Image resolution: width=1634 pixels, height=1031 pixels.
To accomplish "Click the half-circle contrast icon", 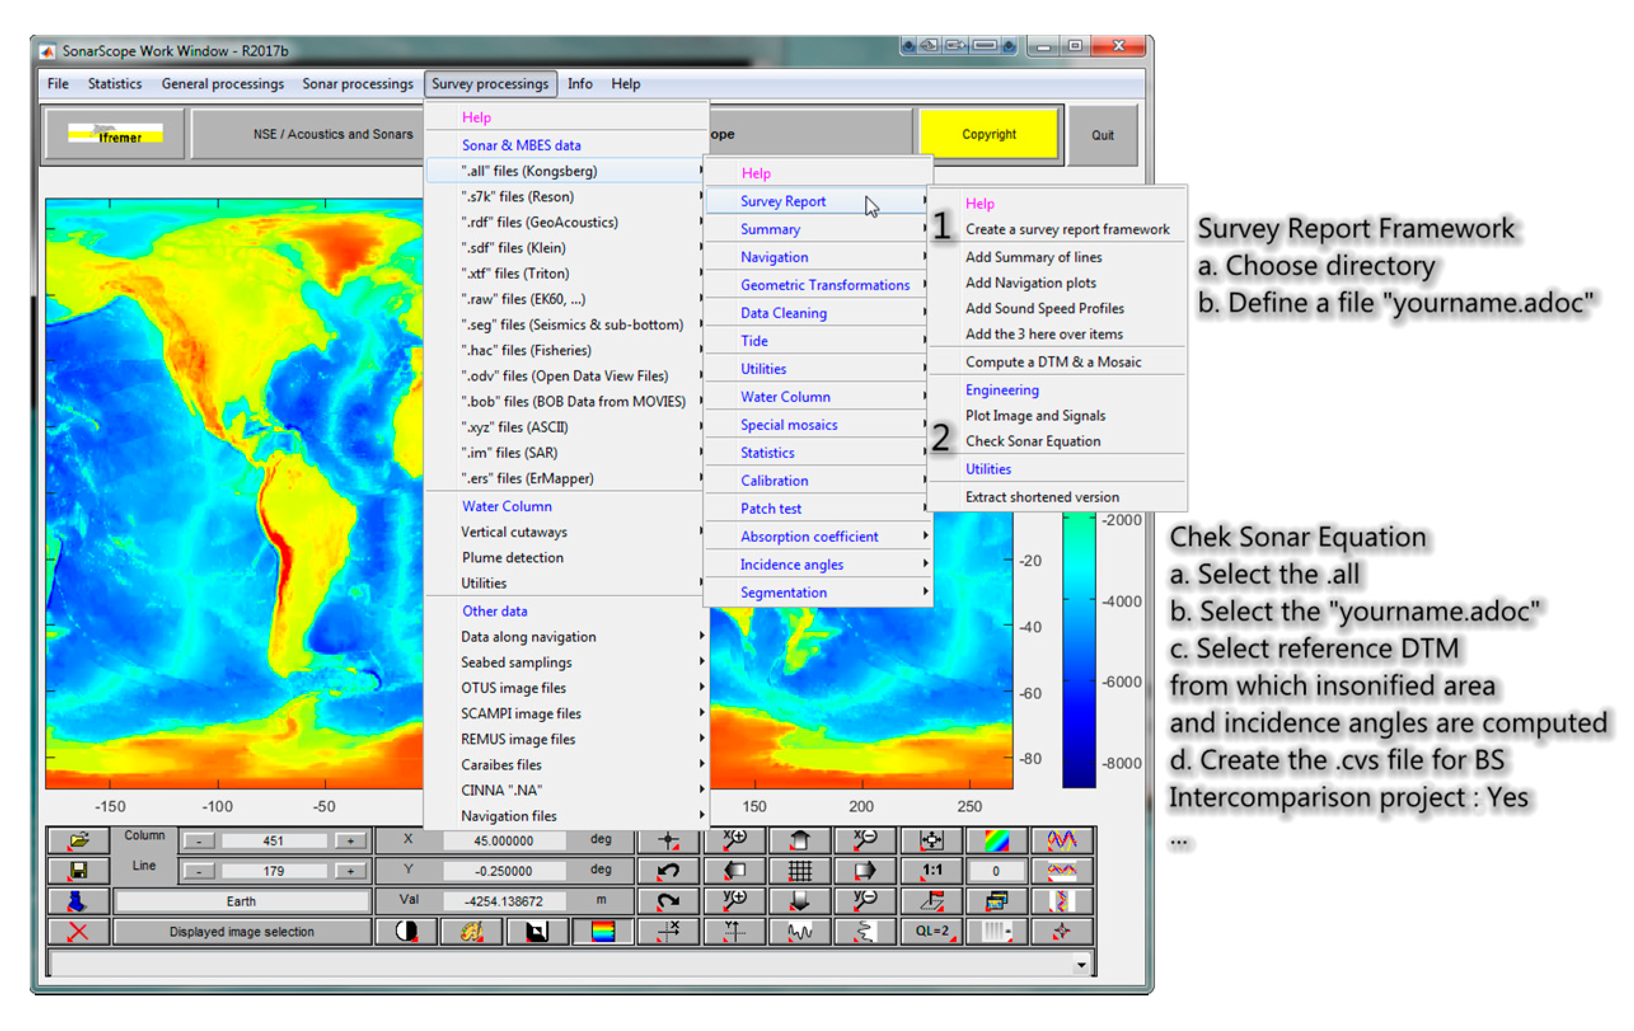I will (407, 932).
